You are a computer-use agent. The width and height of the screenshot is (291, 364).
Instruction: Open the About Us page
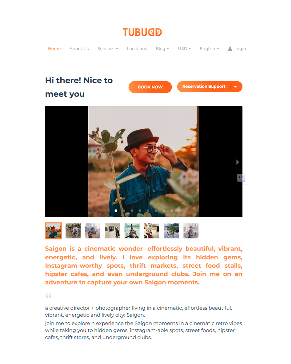79,49
